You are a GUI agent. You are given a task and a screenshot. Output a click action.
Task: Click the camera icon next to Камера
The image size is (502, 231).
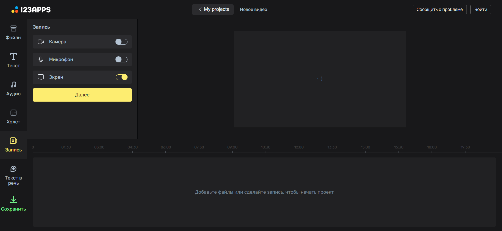pyautogui.click(x=41, y=42)
